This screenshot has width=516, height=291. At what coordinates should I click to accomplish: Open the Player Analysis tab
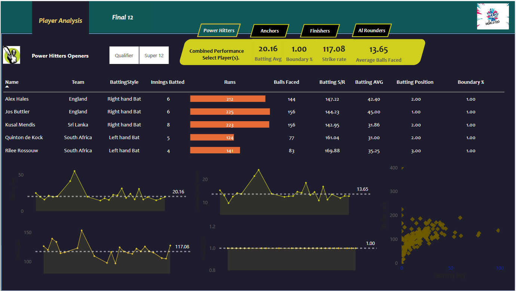61,21
